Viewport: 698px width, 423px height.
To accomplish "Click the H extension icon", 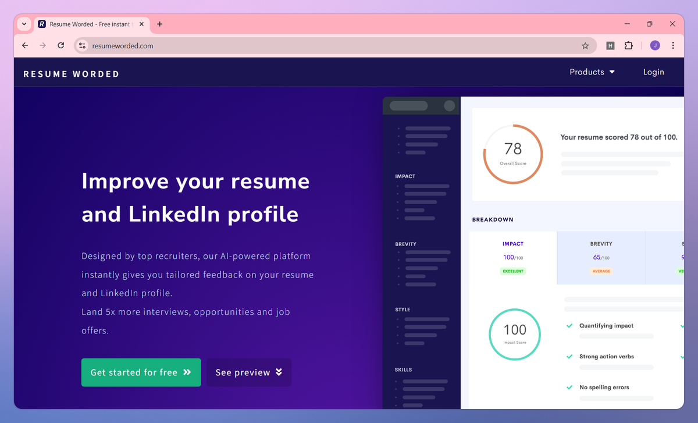I will (610, 45).
